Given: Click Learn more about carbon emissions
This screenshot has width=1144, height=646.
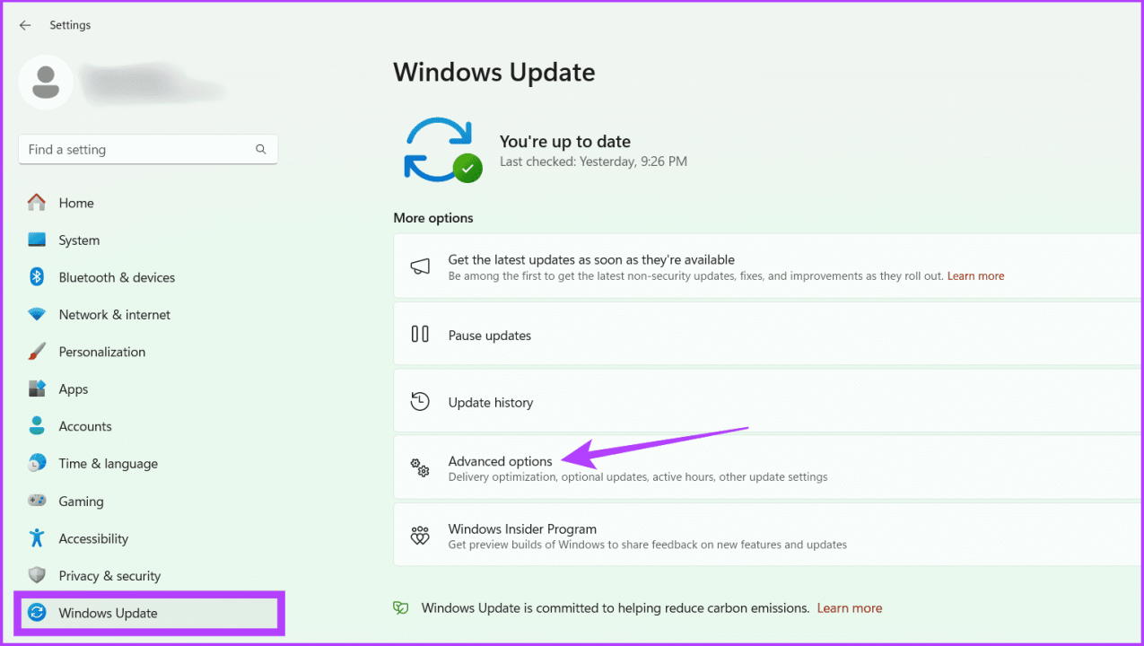Looking at the screenshot, I should pyautogui.click(x=849, y=607).
